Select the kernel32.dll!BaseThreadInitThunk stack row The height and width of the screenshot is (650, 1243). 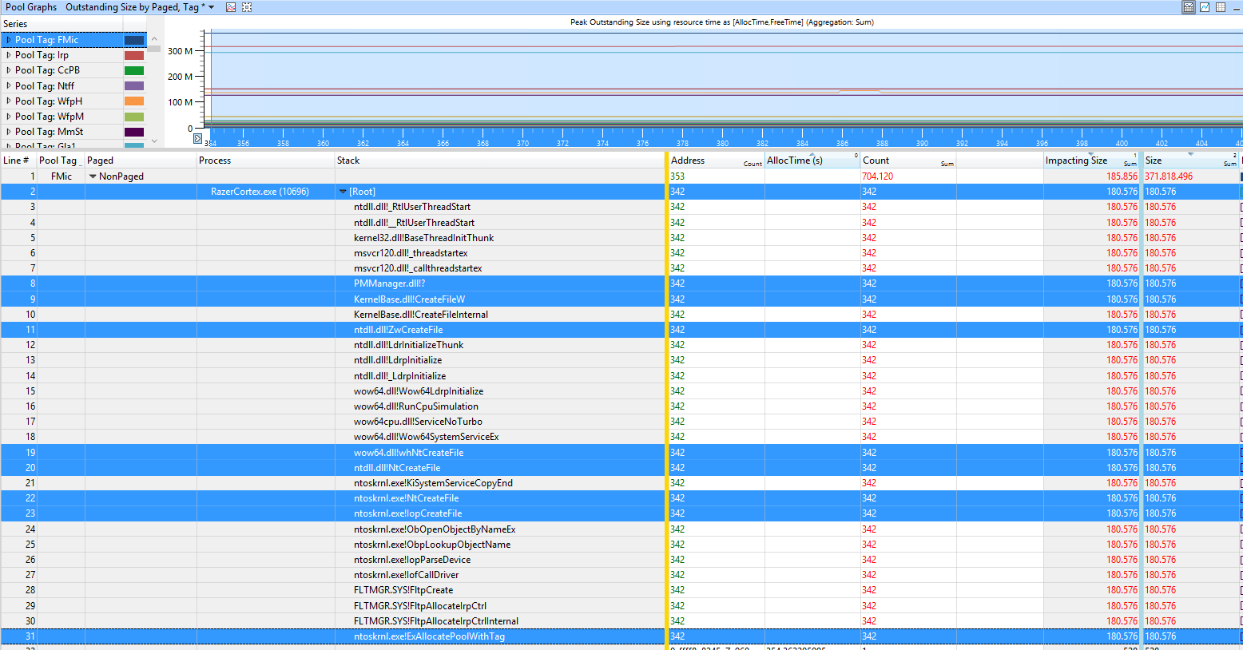pyautogui.click(x=423, y=238)
